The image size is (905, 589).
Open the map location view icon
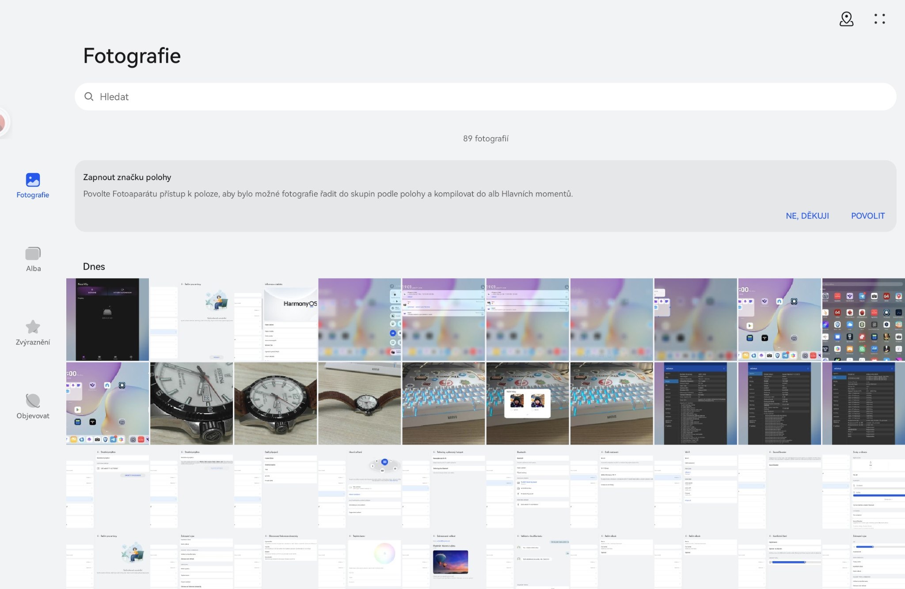pyautogui.click(x=846, y=19)
